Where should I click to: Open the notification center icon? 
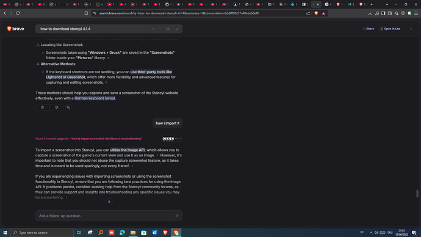coord(414,233)
